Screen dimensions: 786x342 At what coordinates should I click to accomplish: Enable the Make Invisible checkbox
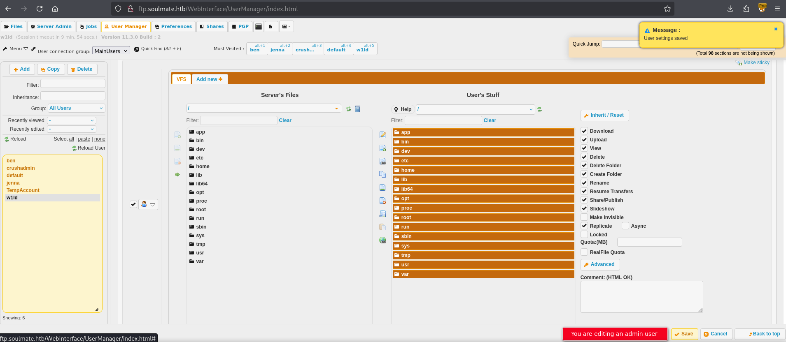584,217
